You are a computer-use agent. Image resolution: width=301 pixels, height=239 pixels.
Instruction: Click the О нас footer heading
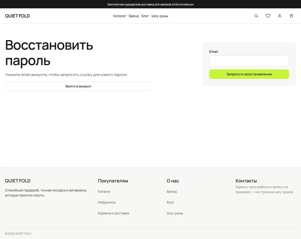click(173, 181)
